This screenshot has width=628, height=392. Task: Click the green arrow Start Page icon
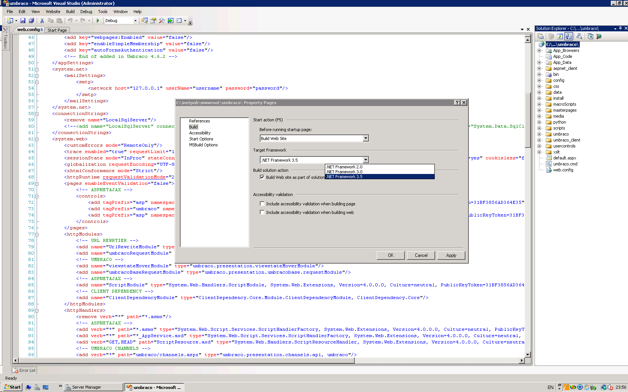click(x=170, y=21)
